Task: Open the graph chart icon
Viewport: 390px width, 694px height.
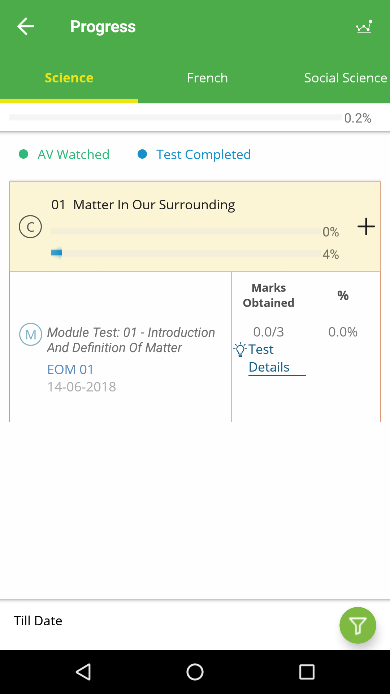Action: pos(364,26)
